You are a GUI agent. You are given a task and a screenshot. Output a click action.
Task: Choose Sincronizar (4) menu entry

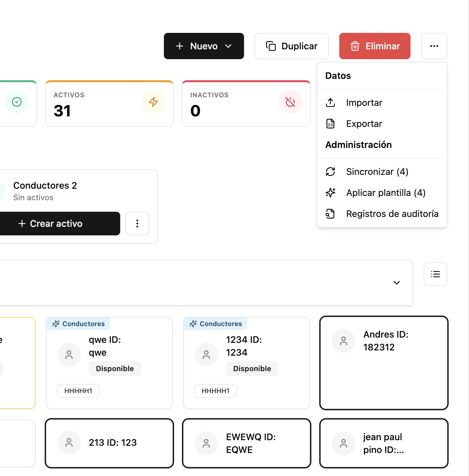382,172
